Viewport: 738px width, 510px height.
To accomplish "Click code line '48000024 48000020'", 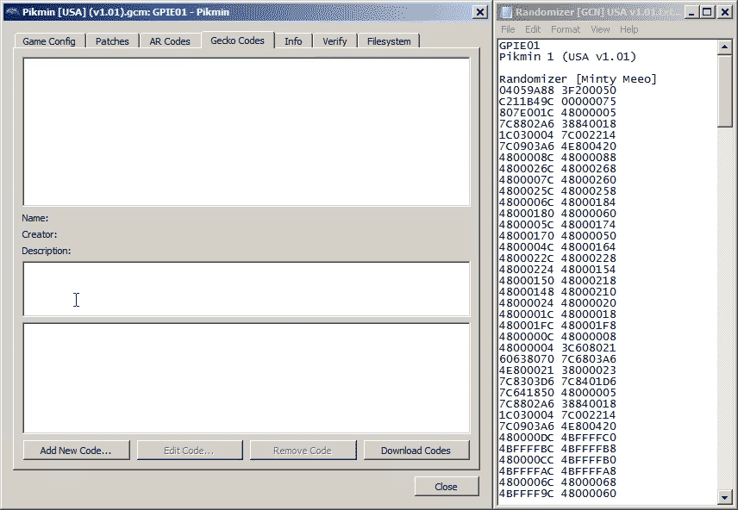I will pos(557,303).
